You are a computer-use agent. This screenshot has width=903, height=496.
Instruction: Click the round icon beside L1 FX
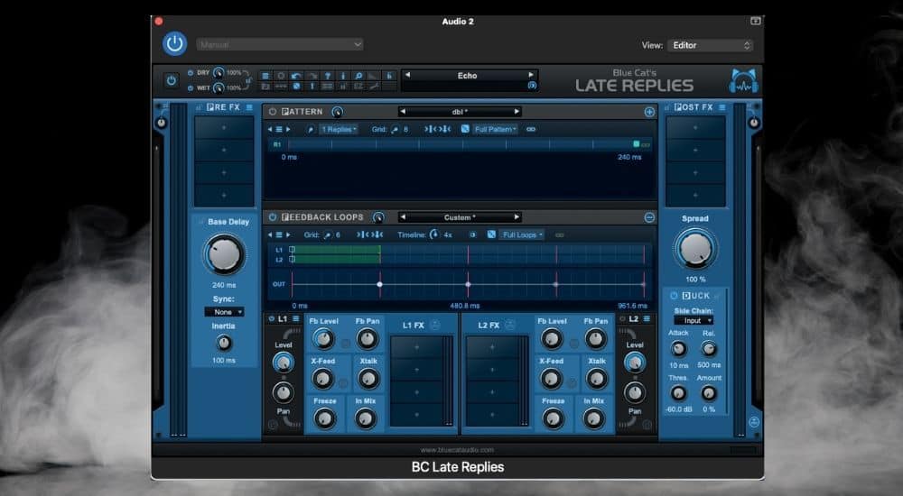435,325
